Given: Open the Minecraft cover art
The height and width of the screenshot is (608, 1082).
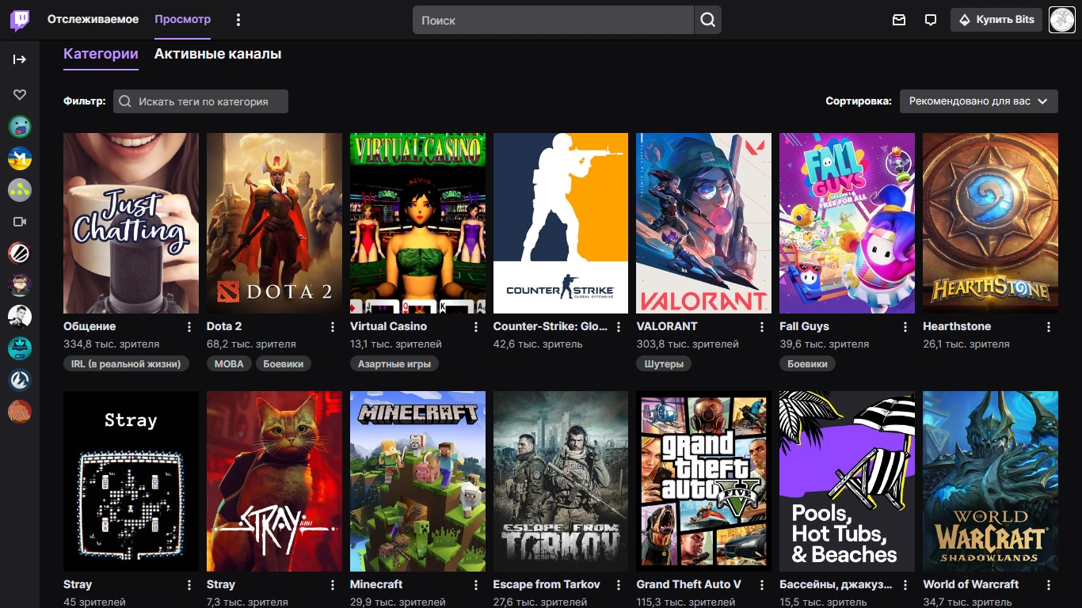Looking at the screenshot, I should [417, 481].
